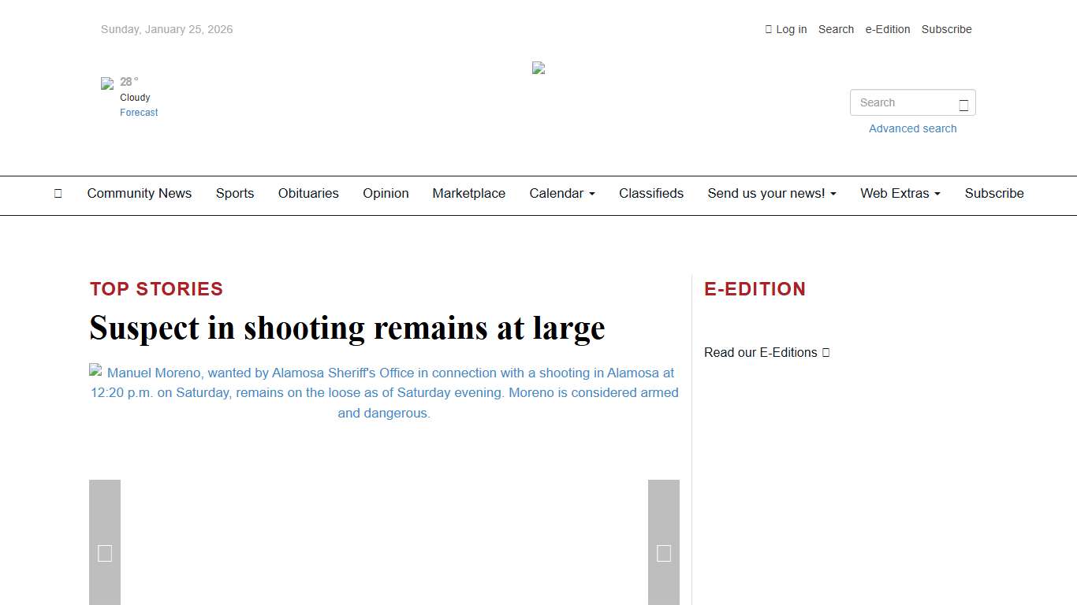Advance to the next slide arrow
This screenshot has width=1077, height=605.
[663, 553]
